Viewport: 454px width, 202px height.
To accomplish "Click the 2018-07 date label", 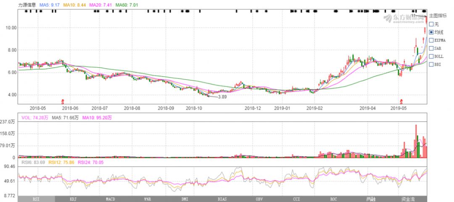I will click(99, 108).
